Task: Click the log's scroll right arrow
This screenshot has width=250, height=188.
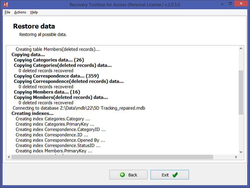Action: coord(236,157)
